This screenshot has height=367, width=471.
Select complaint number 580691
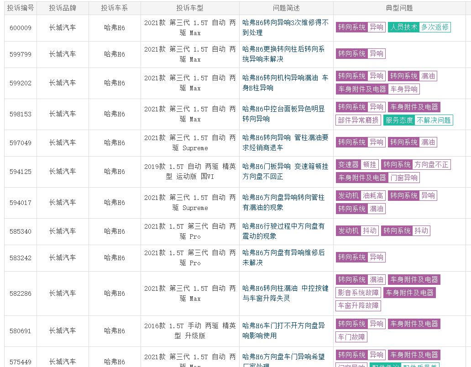pyautogui.click(x=21, y=331)
